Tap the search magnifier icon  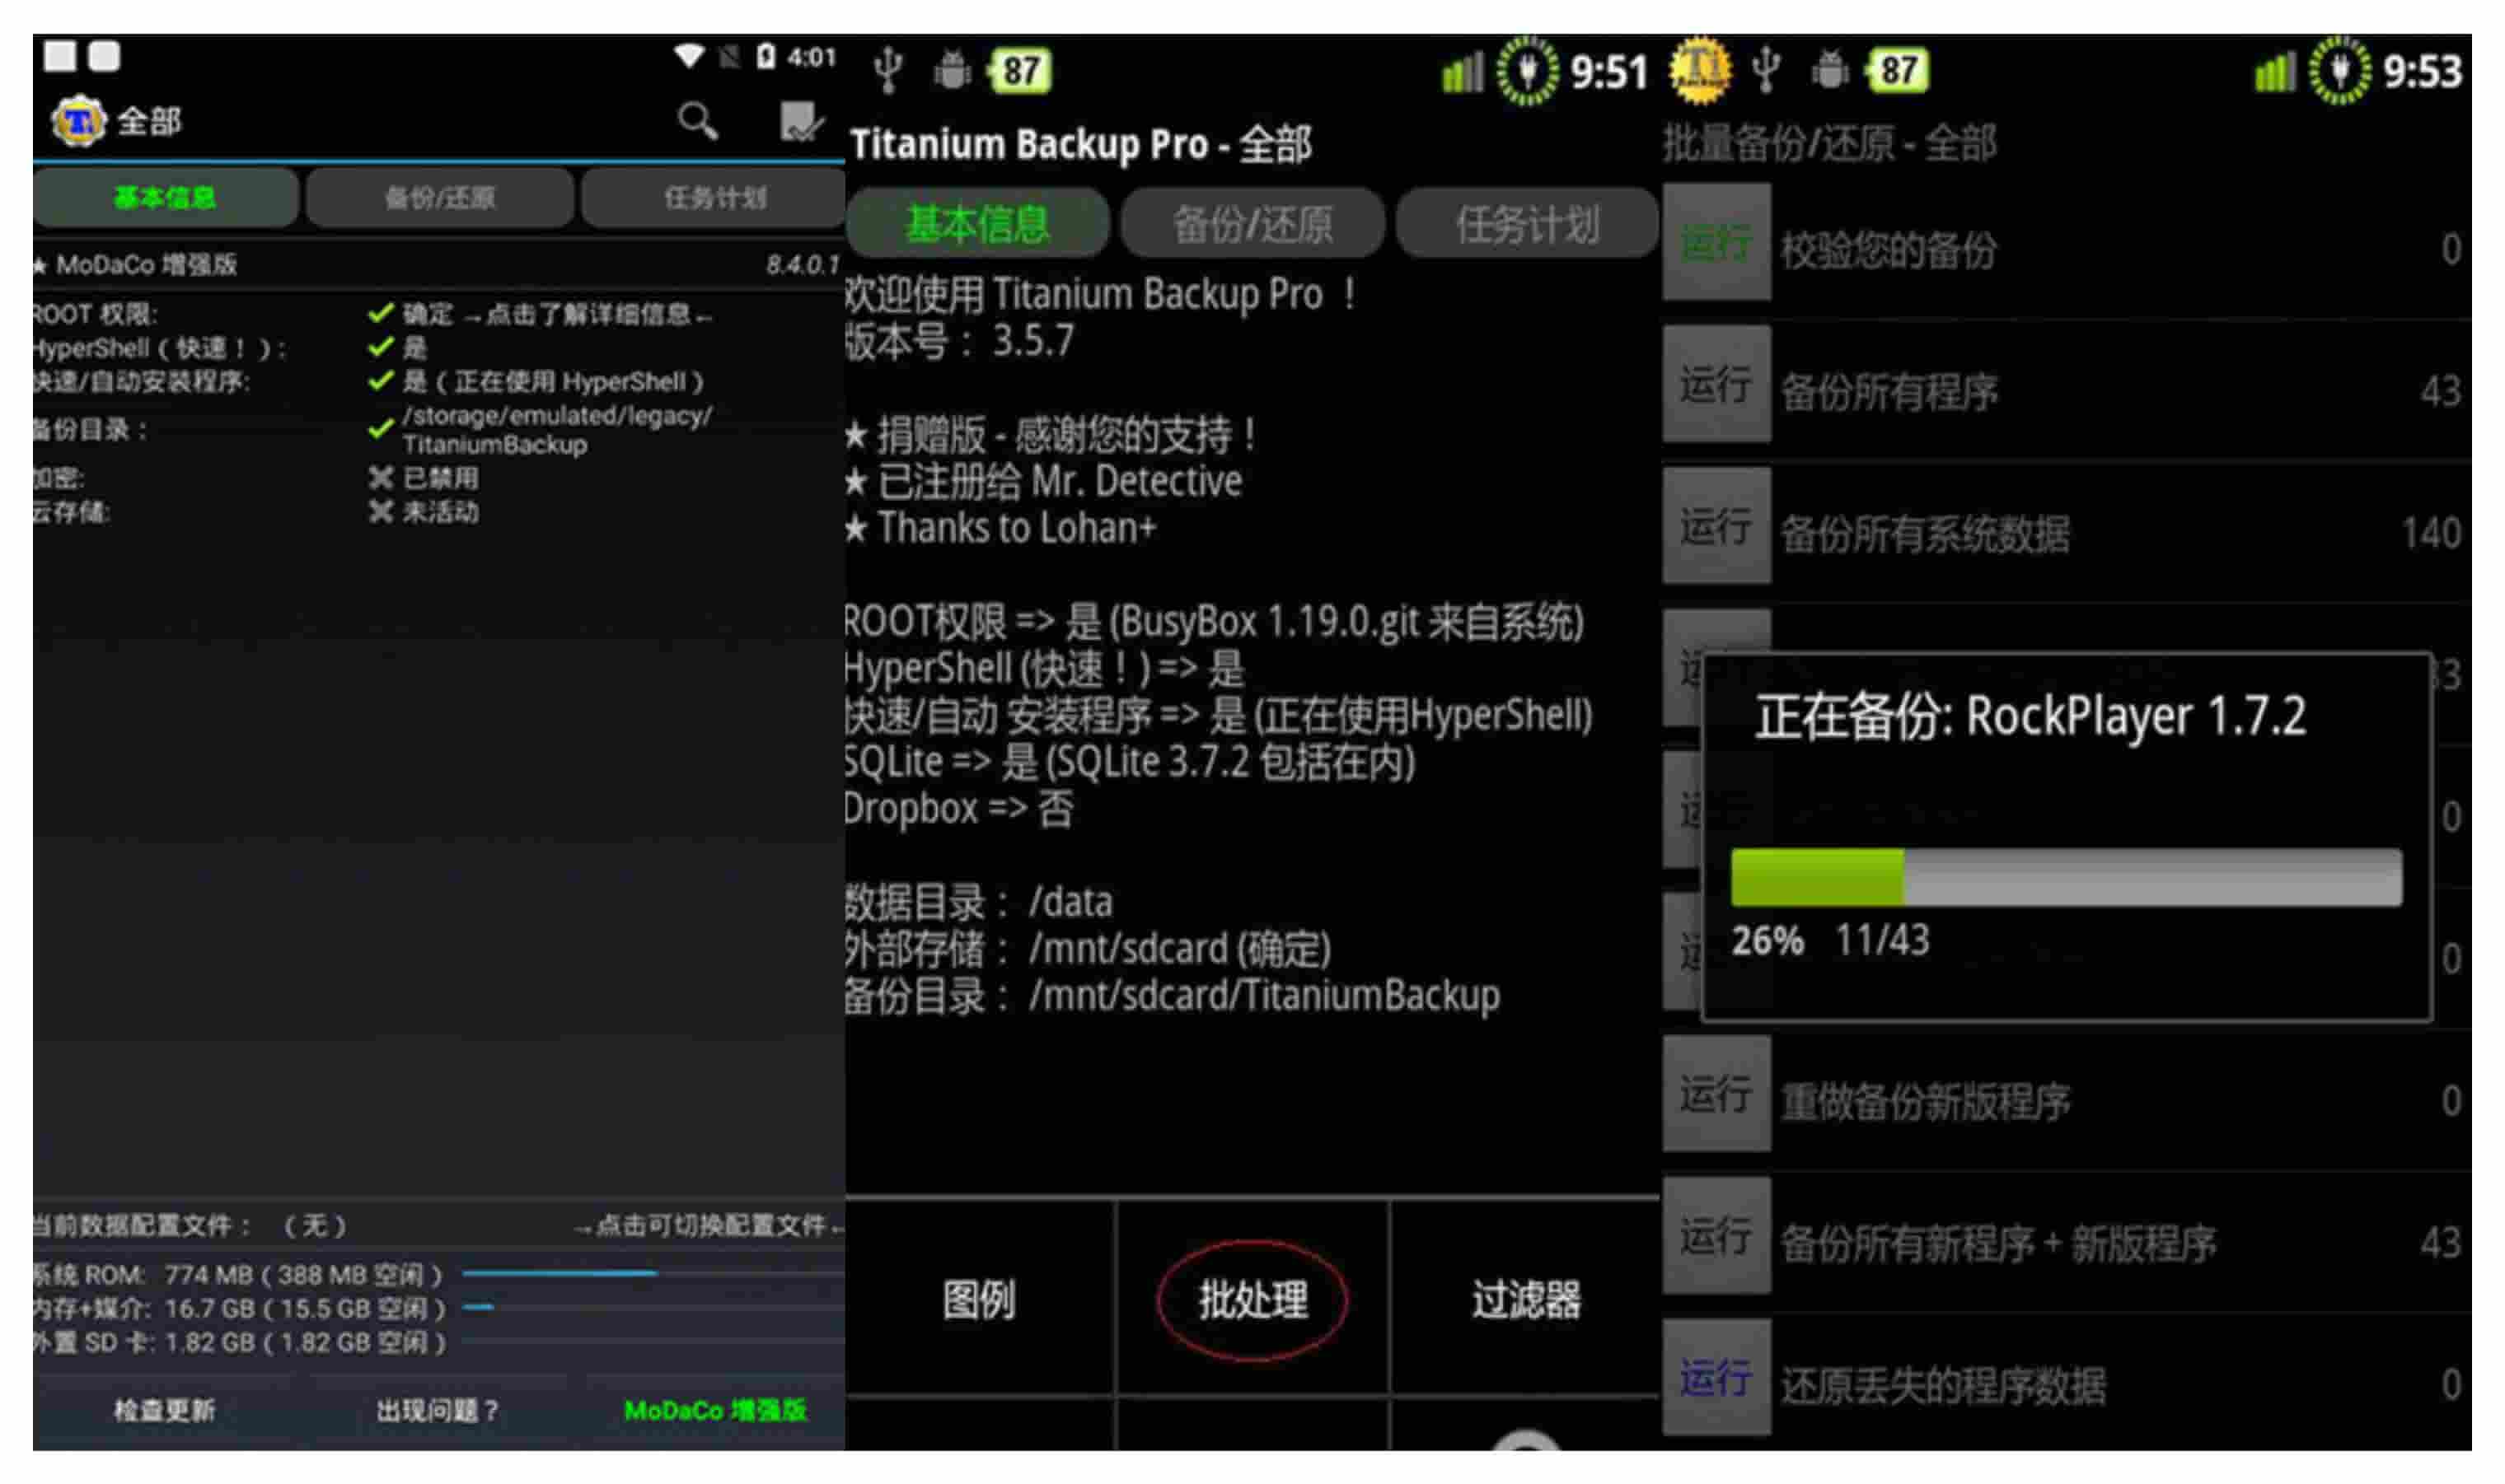(697, 121)
